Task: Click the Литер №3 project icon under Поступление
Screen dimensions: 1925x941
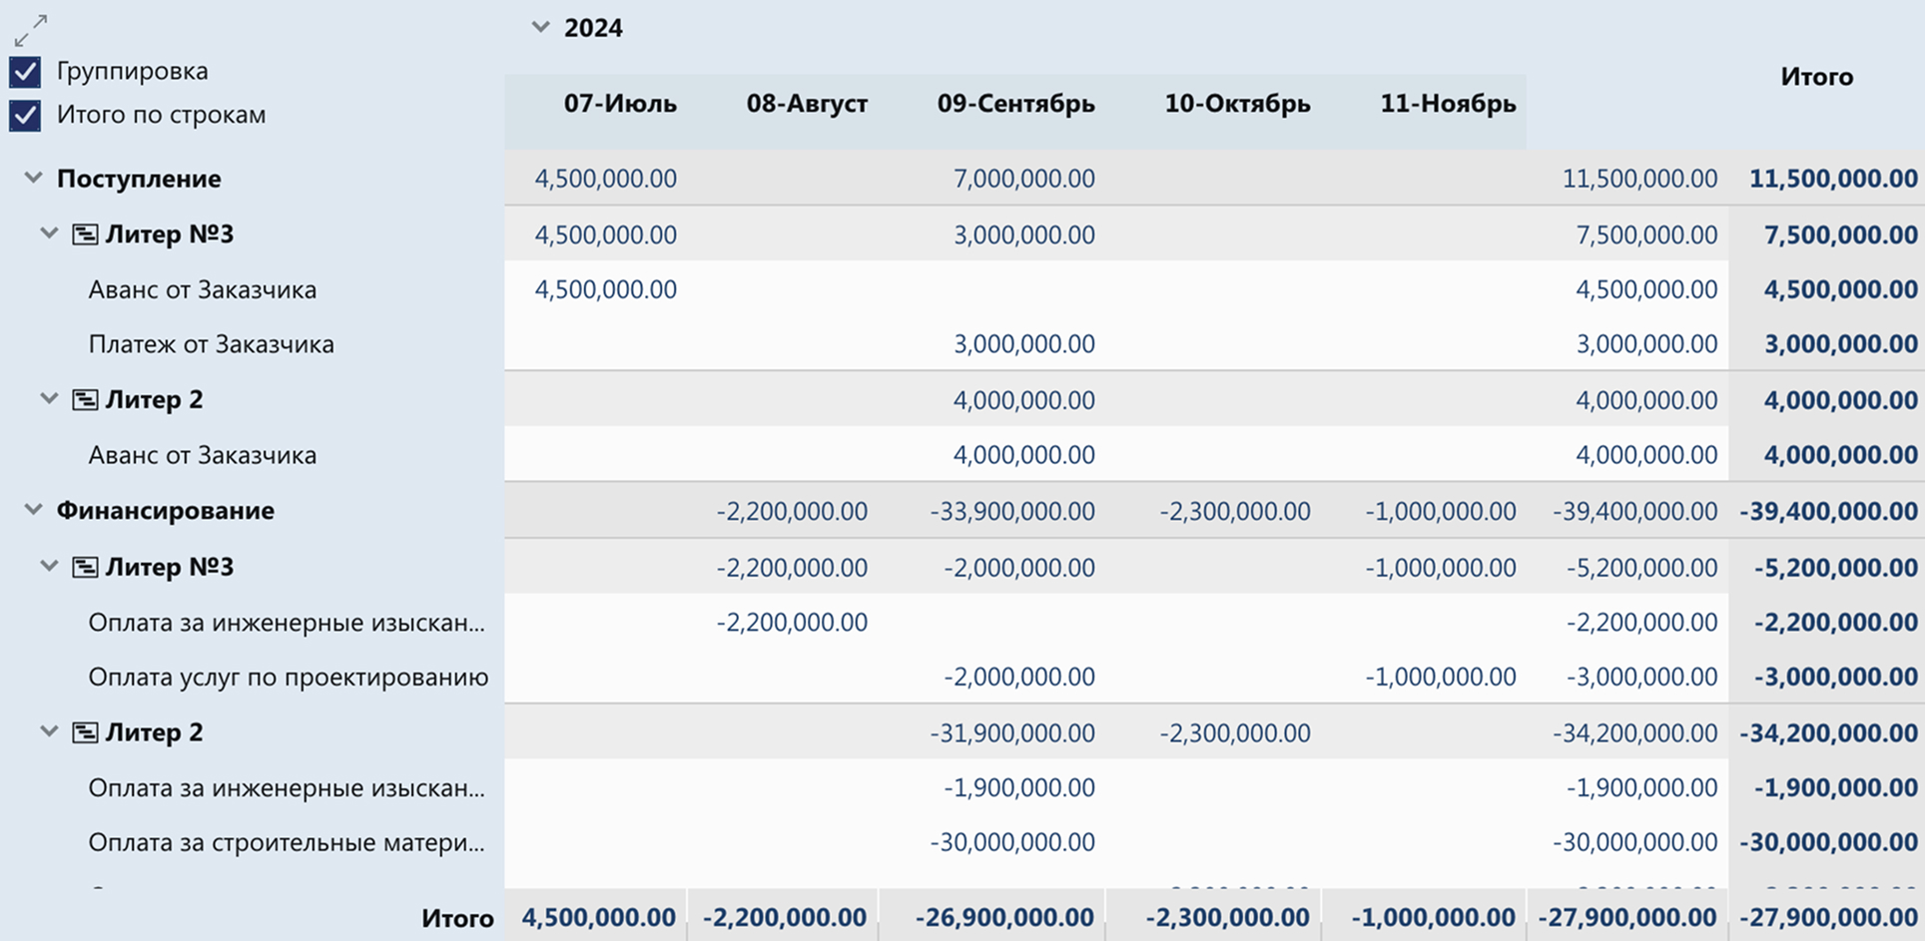Action: pos(85,235)
